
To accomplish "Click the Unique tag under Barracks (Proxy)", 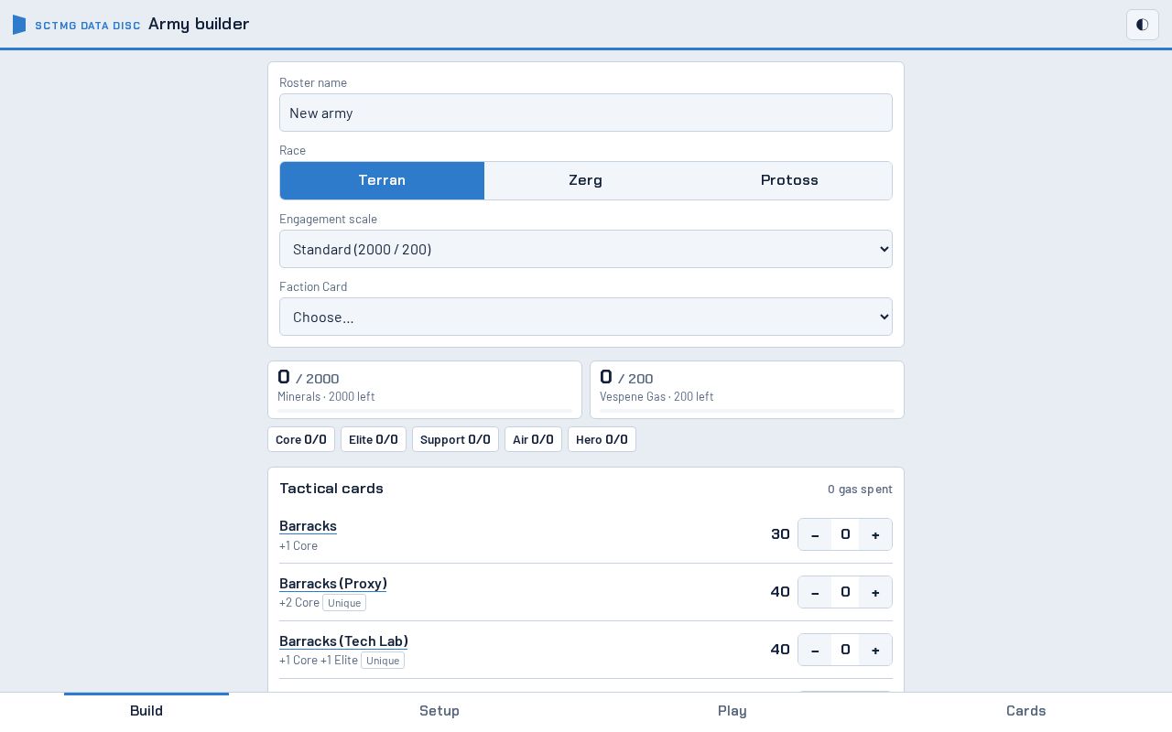I will (x=344, y=603).
